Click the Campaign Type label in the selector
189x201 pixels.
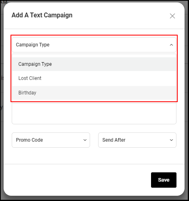[33, 45]
